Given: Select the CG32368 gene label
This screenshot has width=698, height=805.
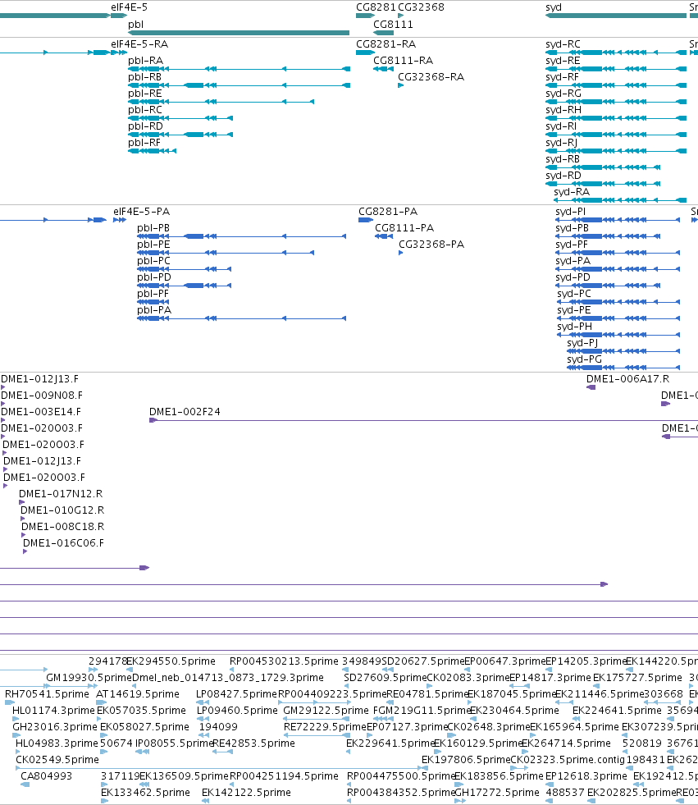Looking at the screenshot, I should [422, 7].
